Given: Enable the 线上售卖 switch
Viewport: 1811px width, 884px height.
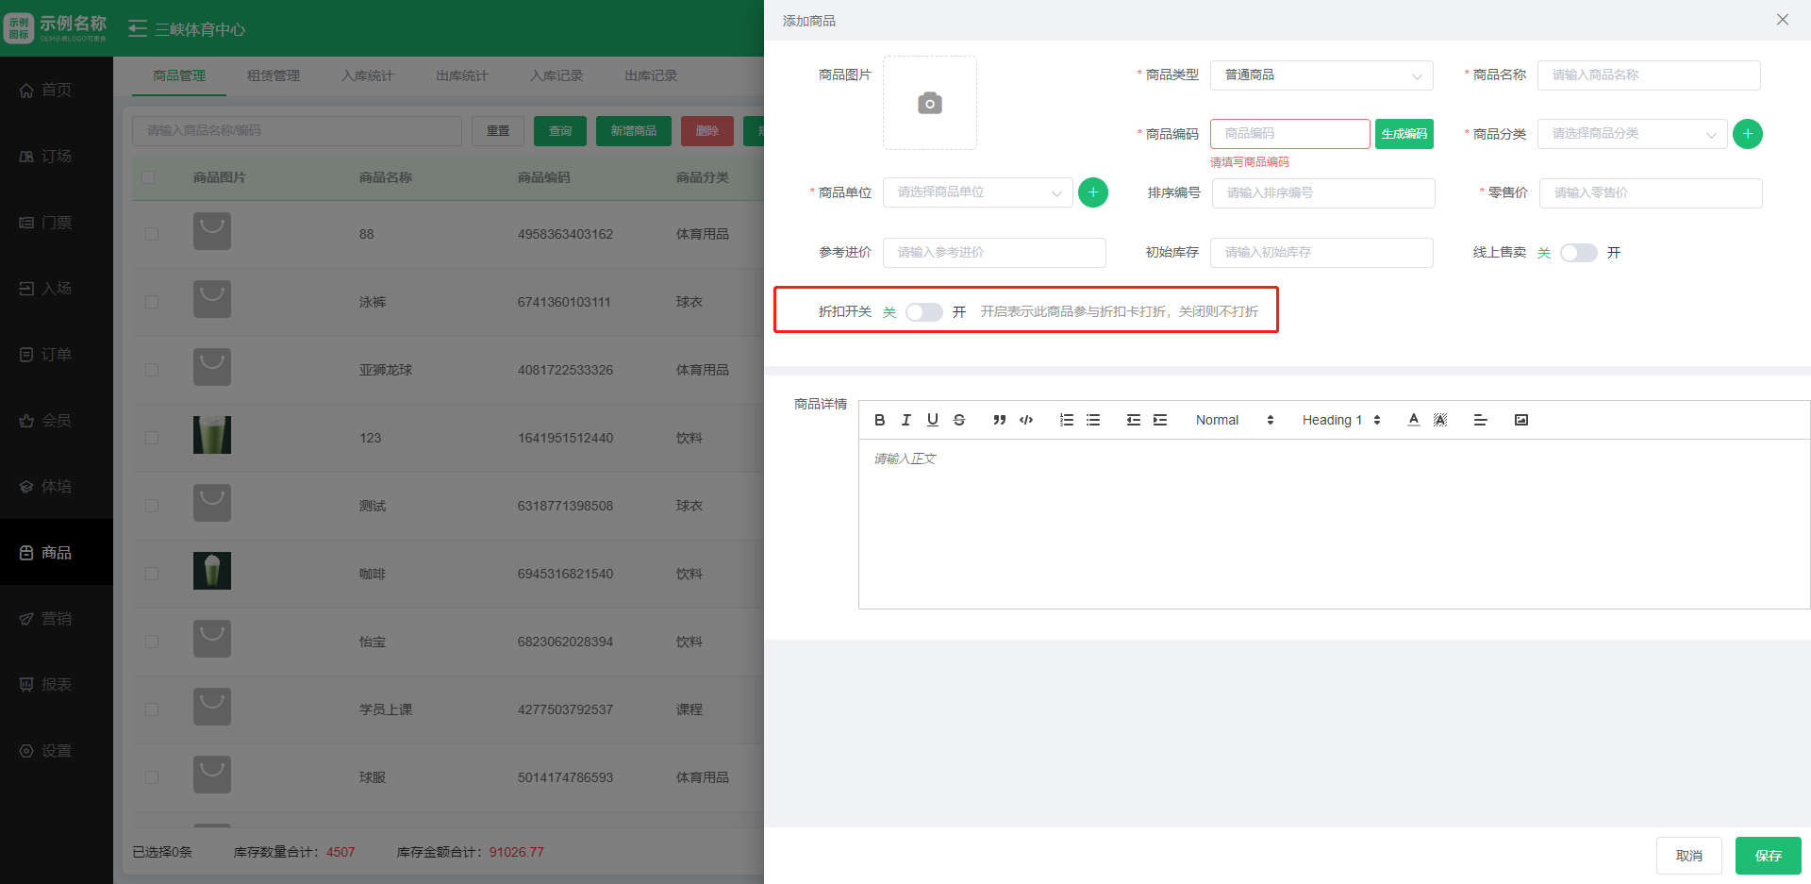Looking at the screenshot, I should [1578, 253].
